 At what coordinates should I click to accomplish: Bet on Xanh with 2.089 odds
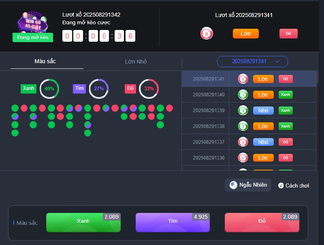pos(83,222)
